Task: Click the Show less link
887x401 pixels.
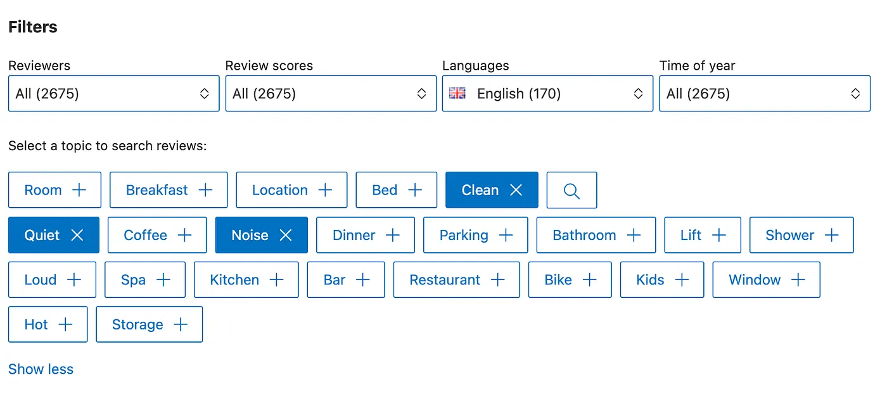Action: (x=41, y=369)
